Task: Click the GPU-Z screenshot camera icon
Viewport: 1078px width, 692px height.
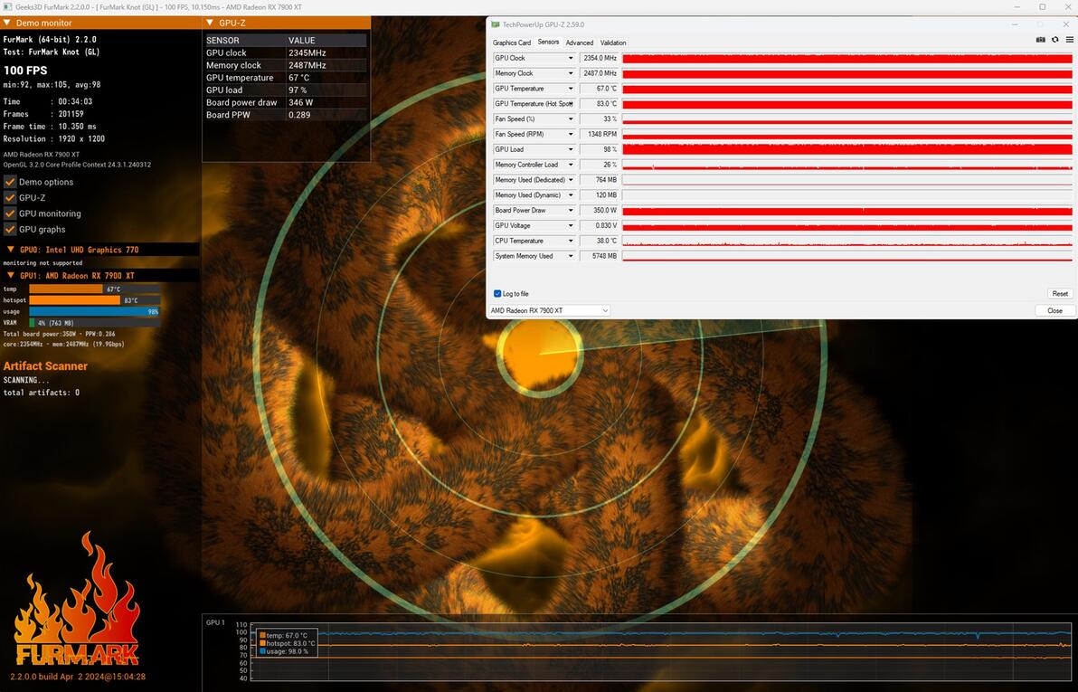Action: click(x=1040, y=40)
